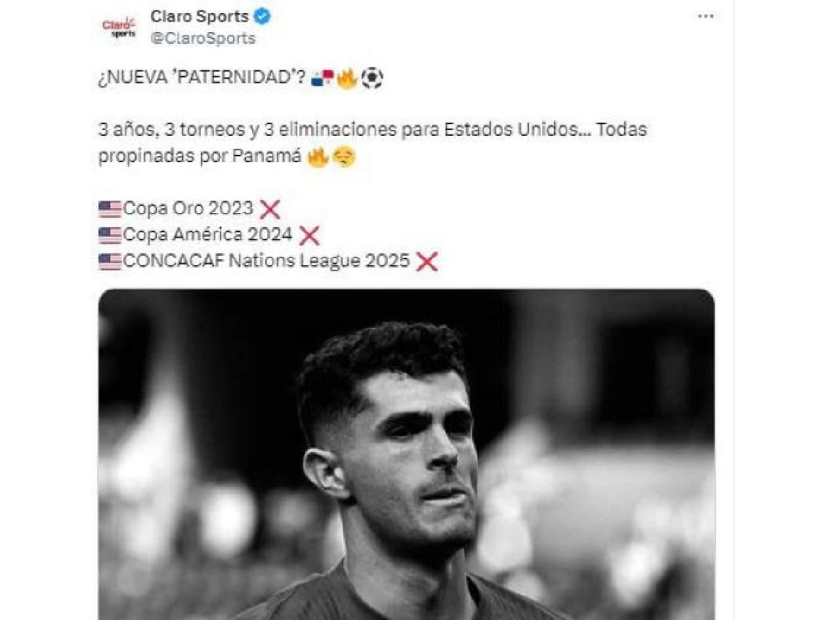Click the sentence about 3 años, 3 torneos
Viewport: 827px width, 620px height.
click(373, 143)
